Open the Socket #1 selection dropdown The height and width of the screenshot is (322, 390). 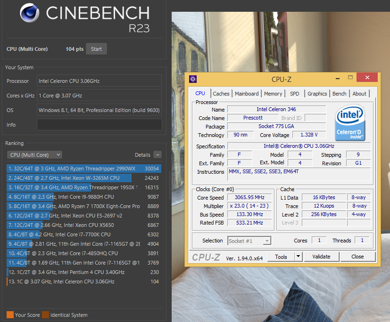[x=249, y=241]
